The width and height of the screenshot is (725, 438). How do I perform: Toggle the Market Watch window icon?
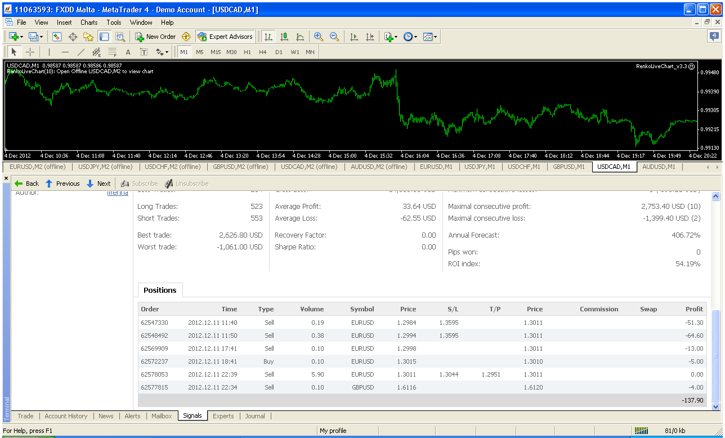tap(57, 37)
